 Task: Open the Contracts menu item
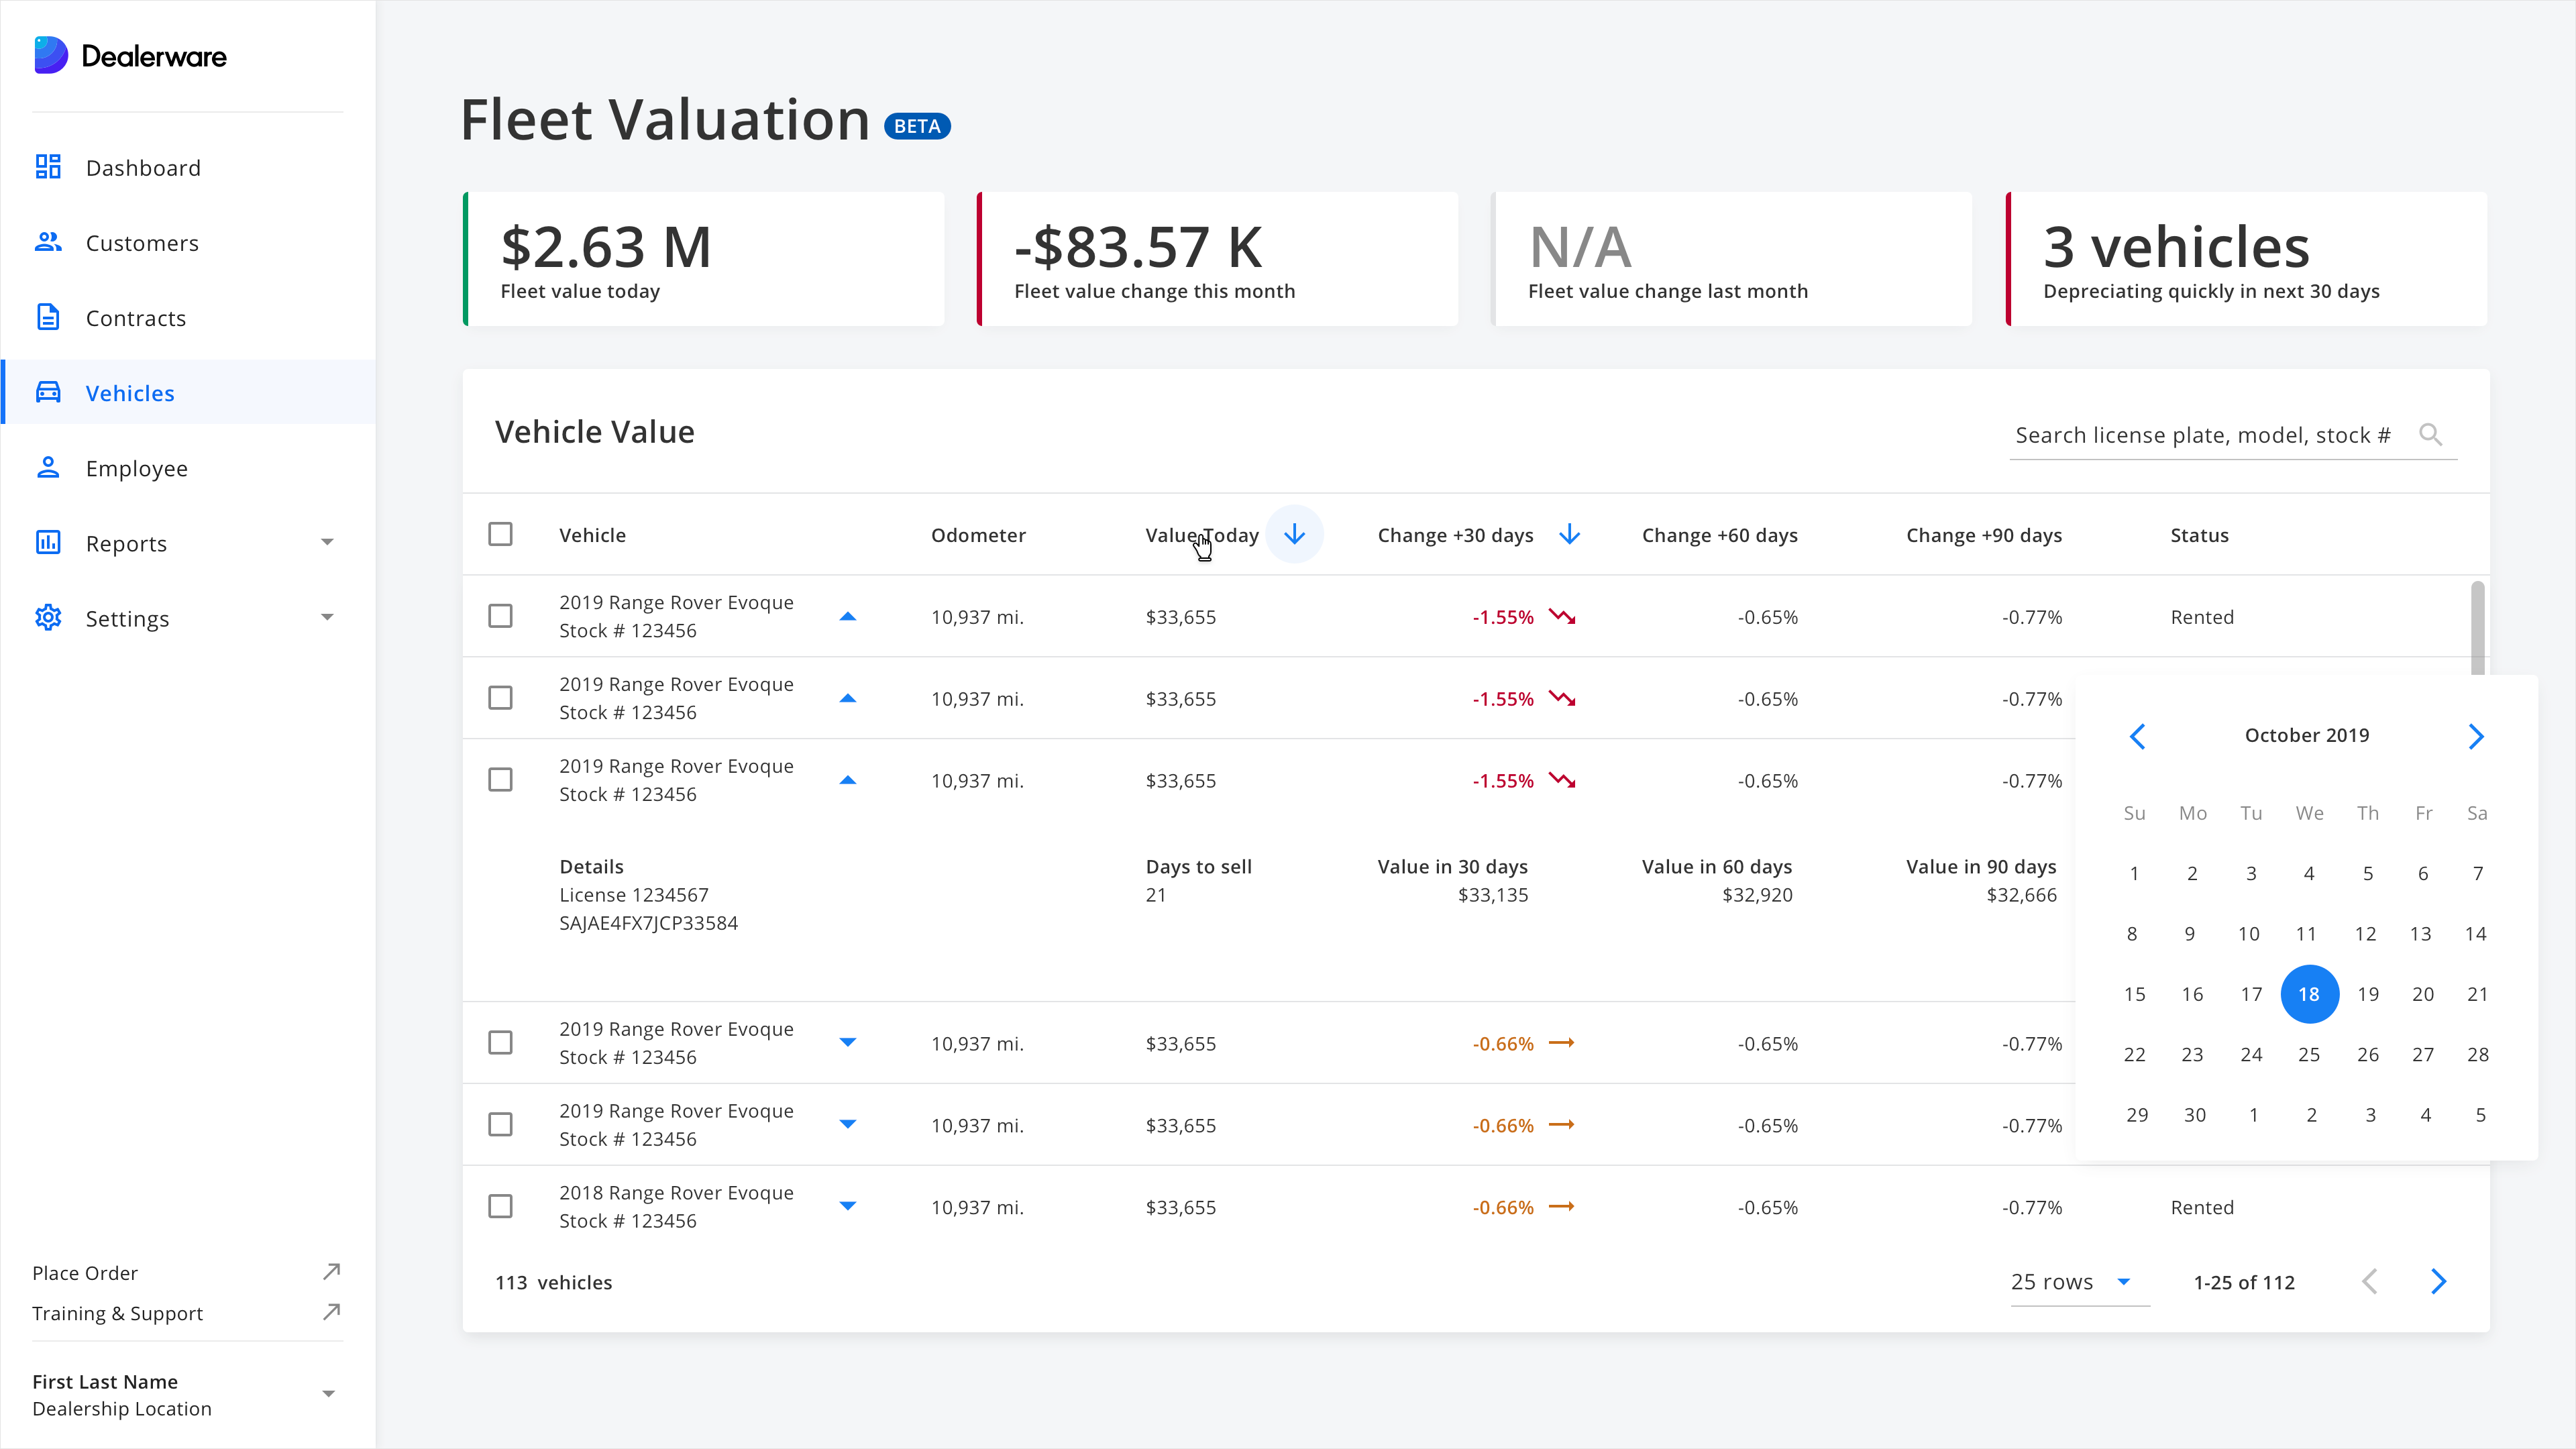click(x=136, y=318)
